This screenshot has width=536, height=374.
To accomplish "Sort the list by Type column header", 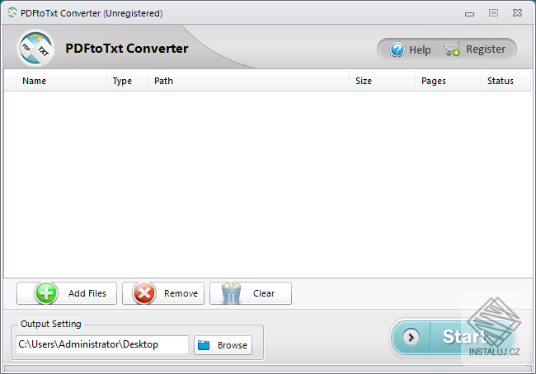I will (x=128, y=81).
